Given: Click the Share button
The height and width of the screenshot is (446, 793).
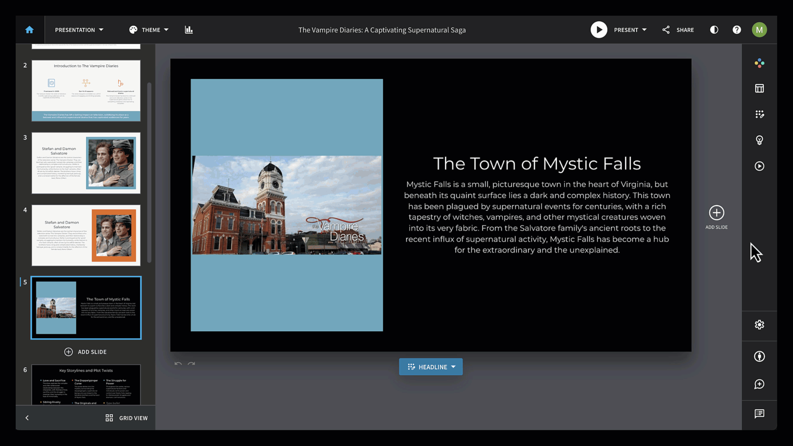Looking at the screenshot, I should click(678, 30).
